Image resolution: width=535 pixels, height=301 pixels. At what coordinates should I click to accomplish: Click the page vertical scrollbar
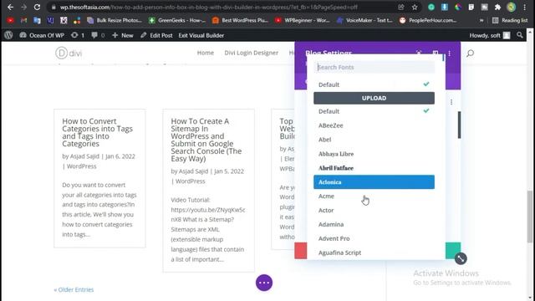(529, 217)
